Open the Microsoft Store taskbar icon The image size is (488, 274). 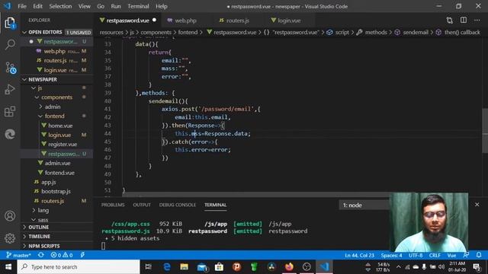pyautogui.click(x=219, y=267)
